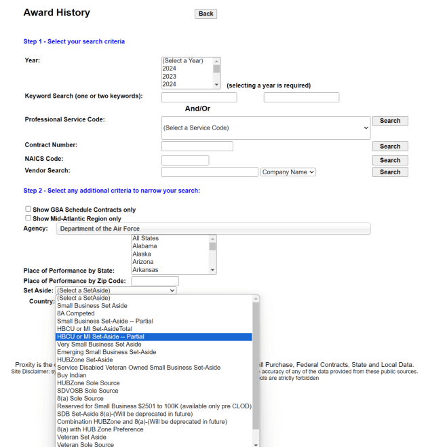Click Year list scroll up arrow
This screenshot has height=447, width=447.
coord(216,61)
